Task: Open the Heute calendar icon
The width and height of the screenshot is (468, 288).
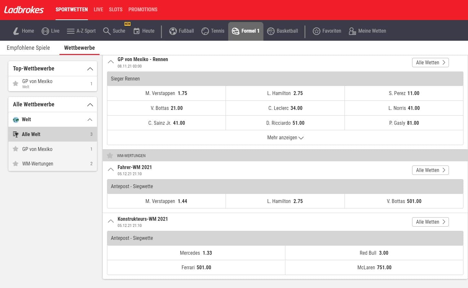Action: click(x=137, y=31)
